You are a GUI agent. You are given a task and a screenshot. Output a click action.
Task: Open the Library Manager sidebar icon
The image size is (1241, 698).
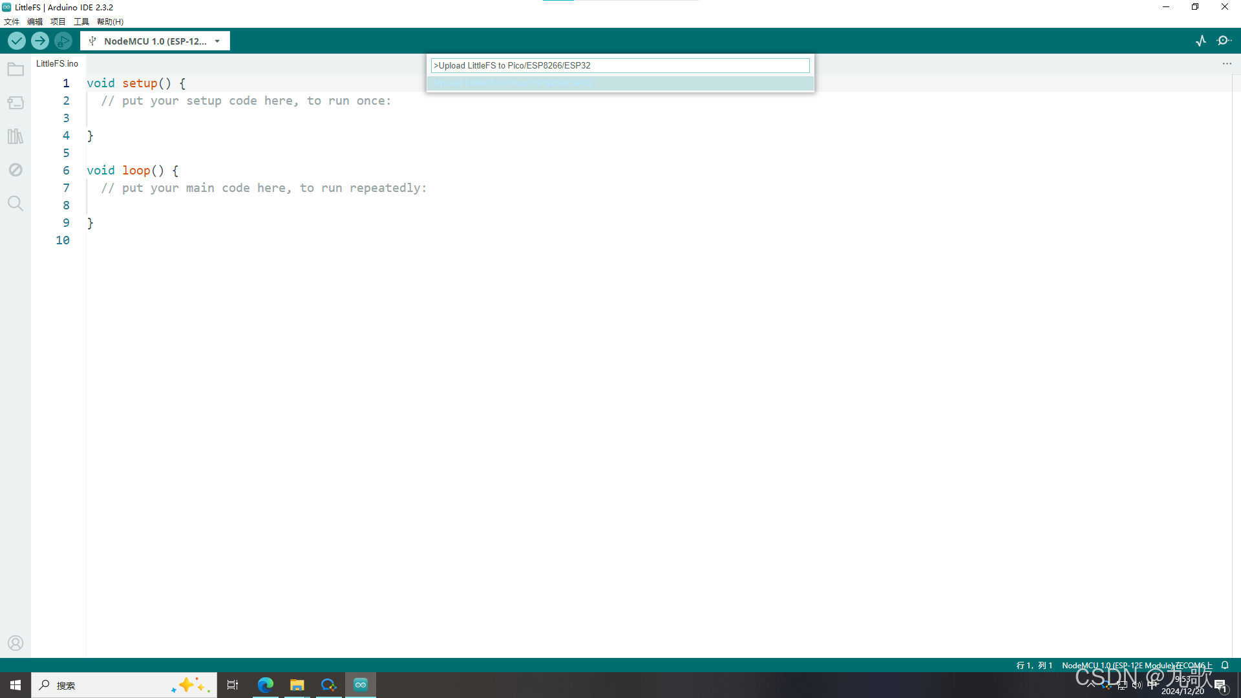(16, 136)
